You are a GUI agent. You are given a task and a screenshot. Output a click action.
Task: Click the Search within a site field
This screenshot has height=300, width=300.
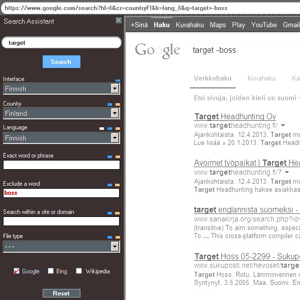click(61, 221)
